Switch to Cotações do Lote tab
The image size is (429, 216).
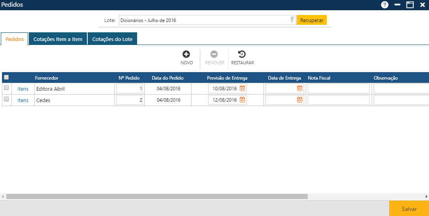click(x=112, y=39)
